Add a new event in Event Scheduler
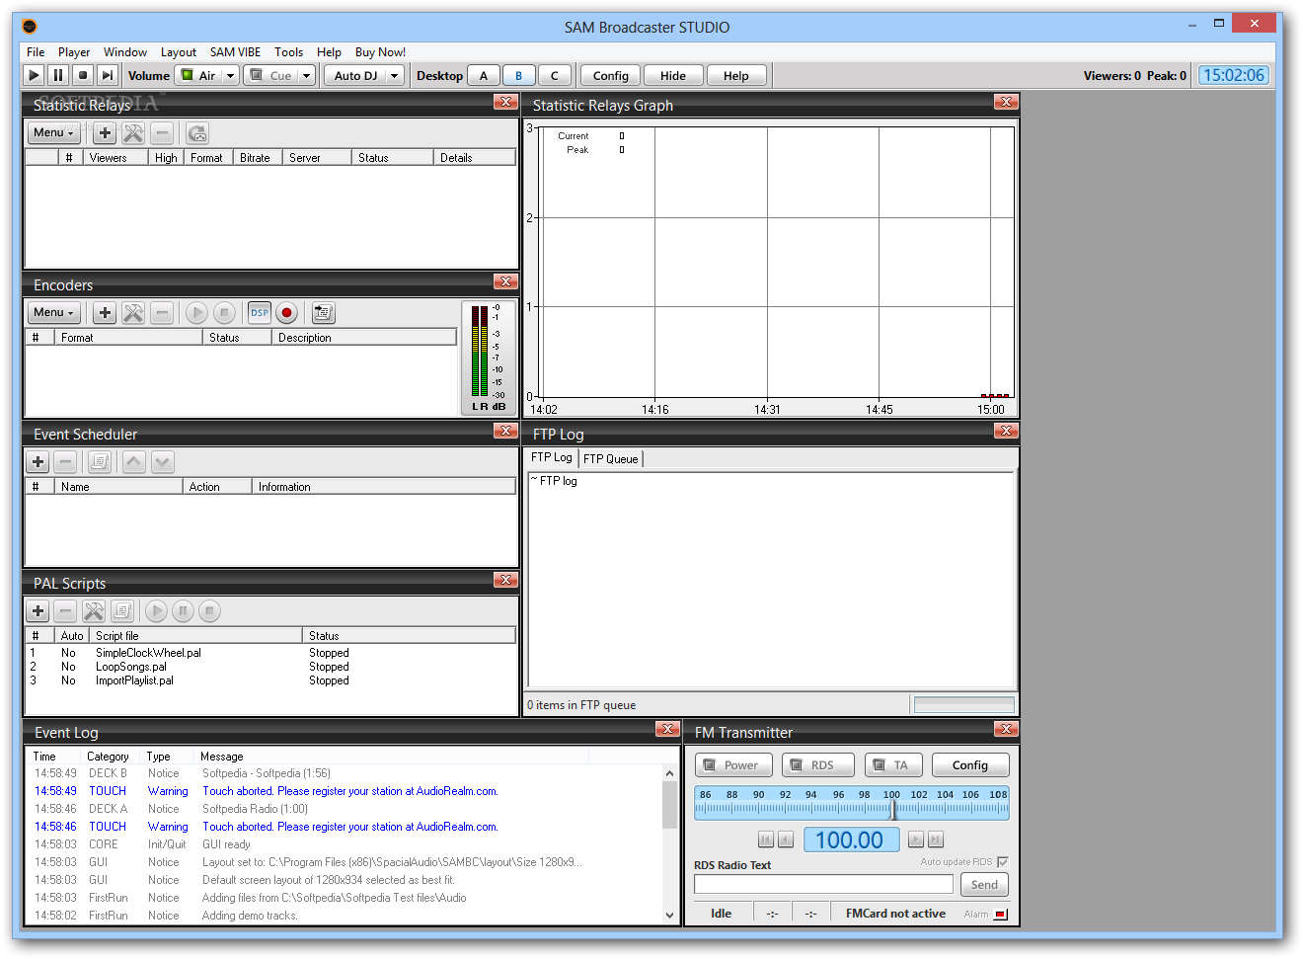The width and height of the screenshot is (1303, 959). (x=38, y=462)
